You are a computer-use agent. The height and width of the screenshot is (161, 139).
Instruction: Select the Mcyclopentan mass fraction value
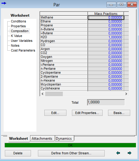pos(106,85)
